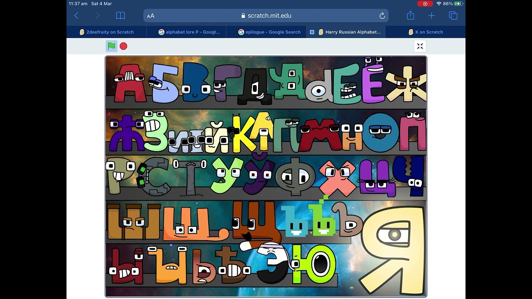The height and width of the screenshot is (299, 532).
Task: Click the dark blue В character
Action: (x=196, y=82)
